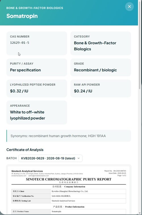Screen dimensions: 142x215
Task: Open the Sinotech purity report preview
Action: click(69, 190)
